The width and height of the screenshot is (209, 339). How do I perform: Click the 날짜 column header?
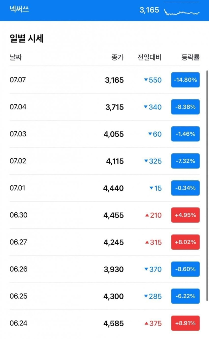(x=16, y=57)
